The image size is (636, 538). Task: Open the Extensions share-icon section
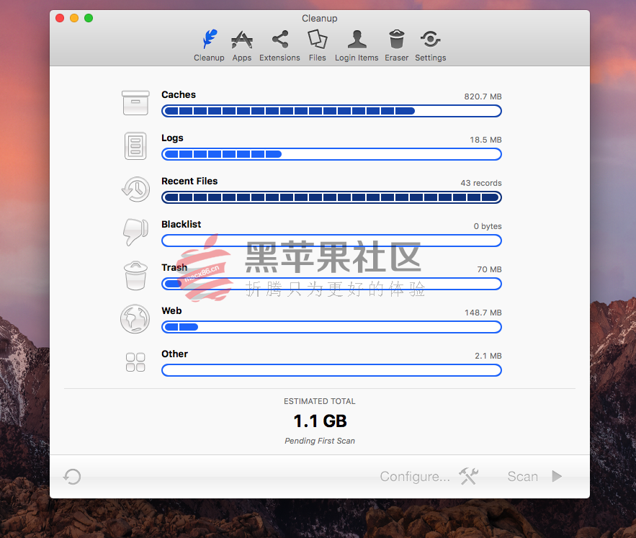[279, 45]
